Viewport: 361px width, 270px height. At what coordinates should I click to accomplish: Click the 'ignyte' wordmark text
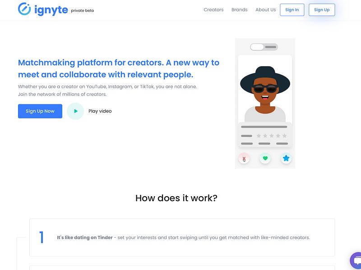pyautogui.click(x=51, y=10)
